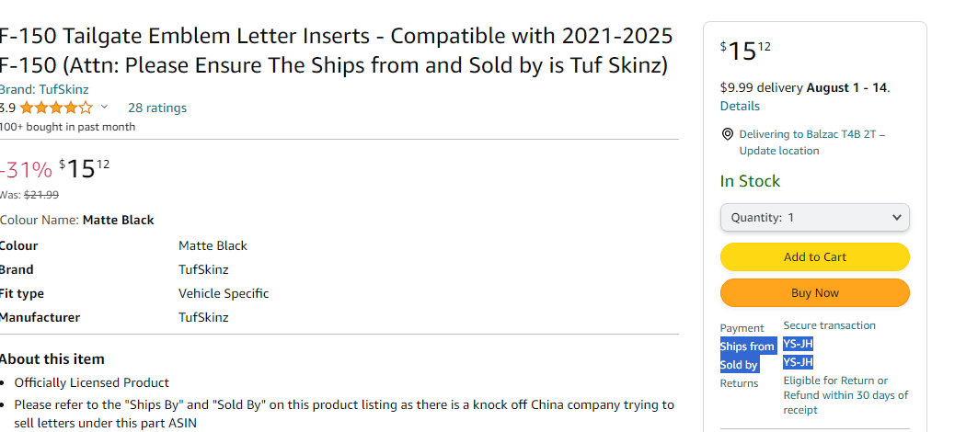Image resolution: width=966 pixels, height=432 pixels.
Task: Click the About this item heading
Action: click(52, 359)
